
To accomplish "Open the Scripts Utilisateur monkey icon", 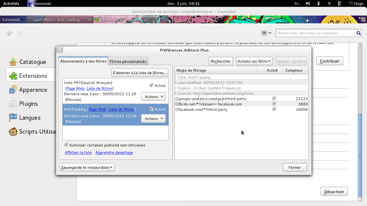I will [x=13, y=131].
